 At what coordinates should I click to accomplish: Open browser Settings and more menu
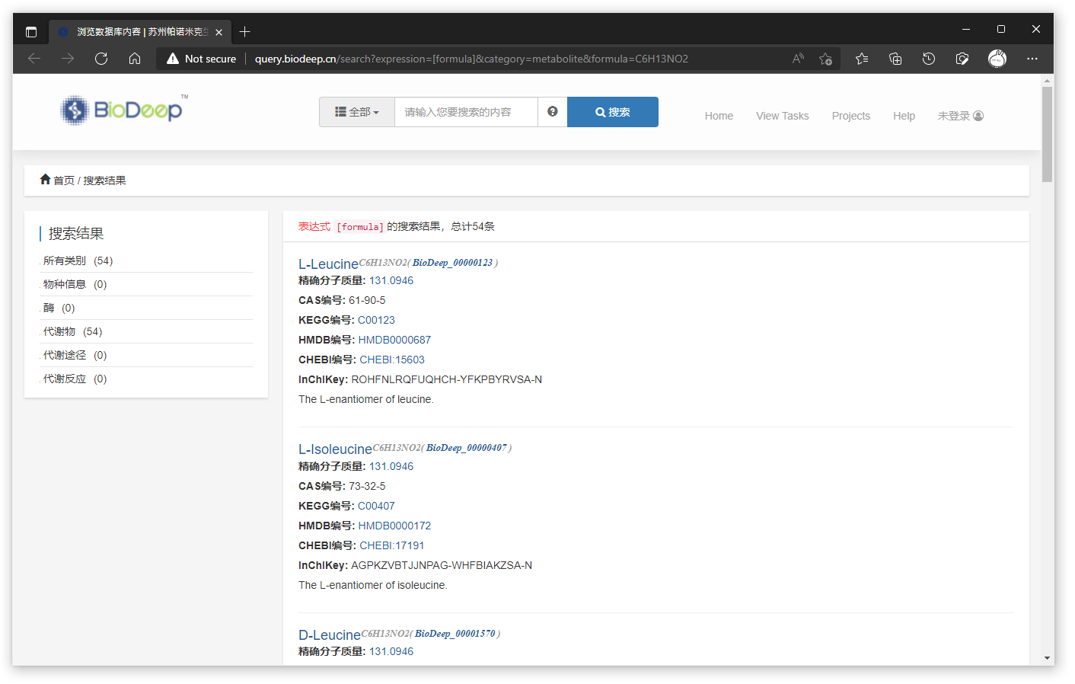point(1032,59)
